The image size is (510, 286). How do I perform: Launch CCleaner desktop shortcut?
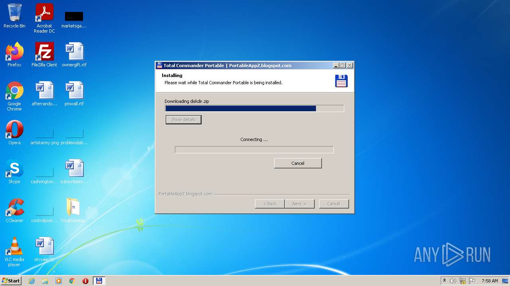click(x=14, y=211)
